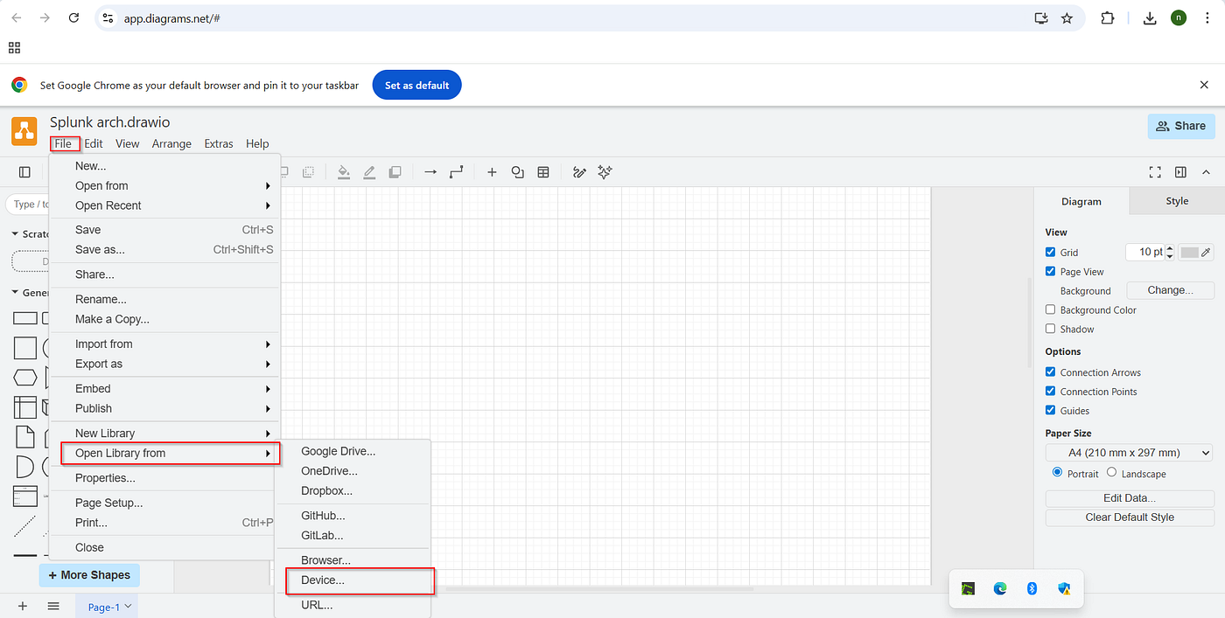Click the Fullscreen icon at toolbar right

coord(1155,172)
